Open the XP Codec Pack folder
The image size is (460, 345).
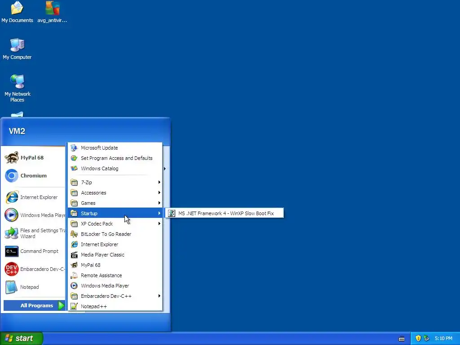click(x=115, y=224)
